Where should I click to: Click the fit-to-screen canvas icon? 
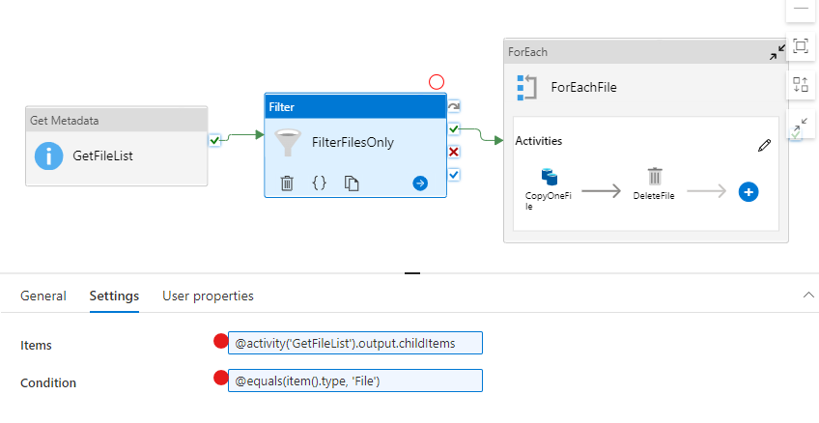(800, 45)
